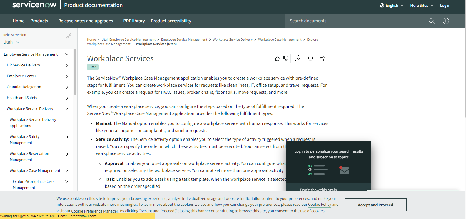Click the left sidebar scrollbar
466x219 pixels.
[75, 72]
